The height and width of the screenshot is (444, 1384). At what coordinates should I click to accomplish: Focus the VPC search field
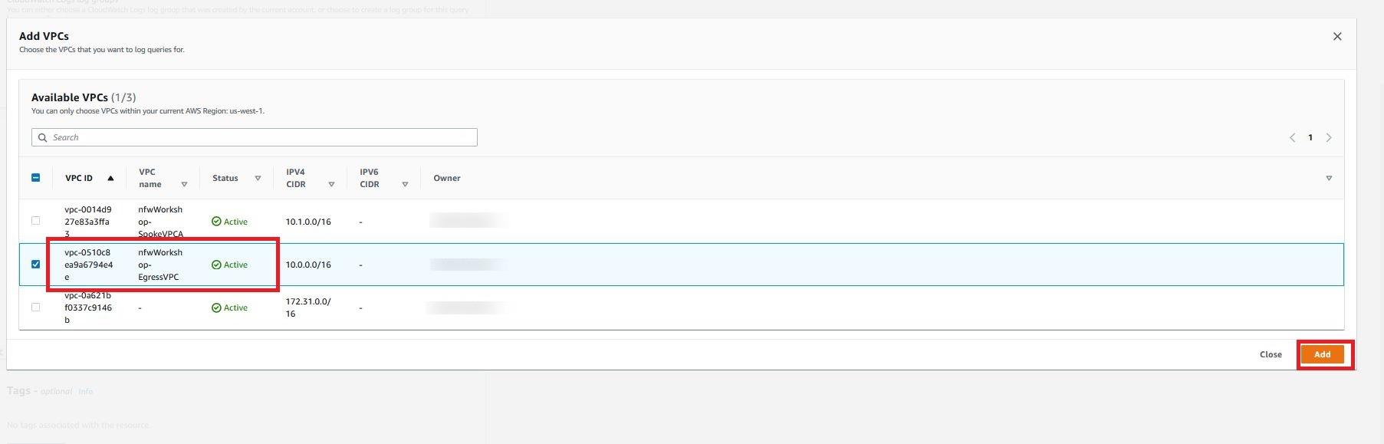click(255, 137)
